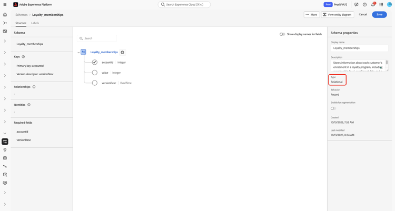The width and height of the screenshot is (395, 211).
Task: Select the versionDesc field label
Action: [109, 83]
